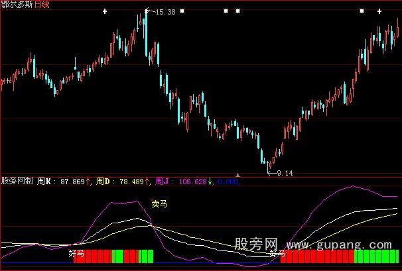The width and height of the screenshot is (402, 271).
Task: Click the last plus marker in the top row
Action: (379, 11)
